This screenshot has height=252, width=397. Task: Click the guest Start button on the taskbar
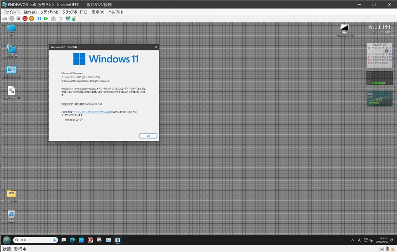(7, 240)
